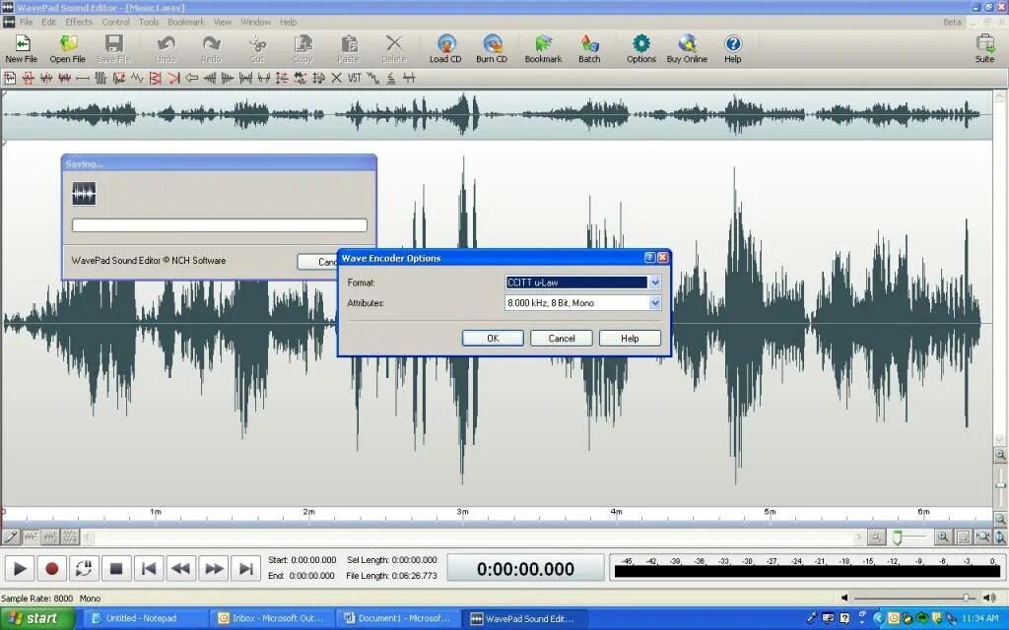The width and height of the screenshot is (1009, 630).
Task: Click the Play button
Action: tap(20, 568)
